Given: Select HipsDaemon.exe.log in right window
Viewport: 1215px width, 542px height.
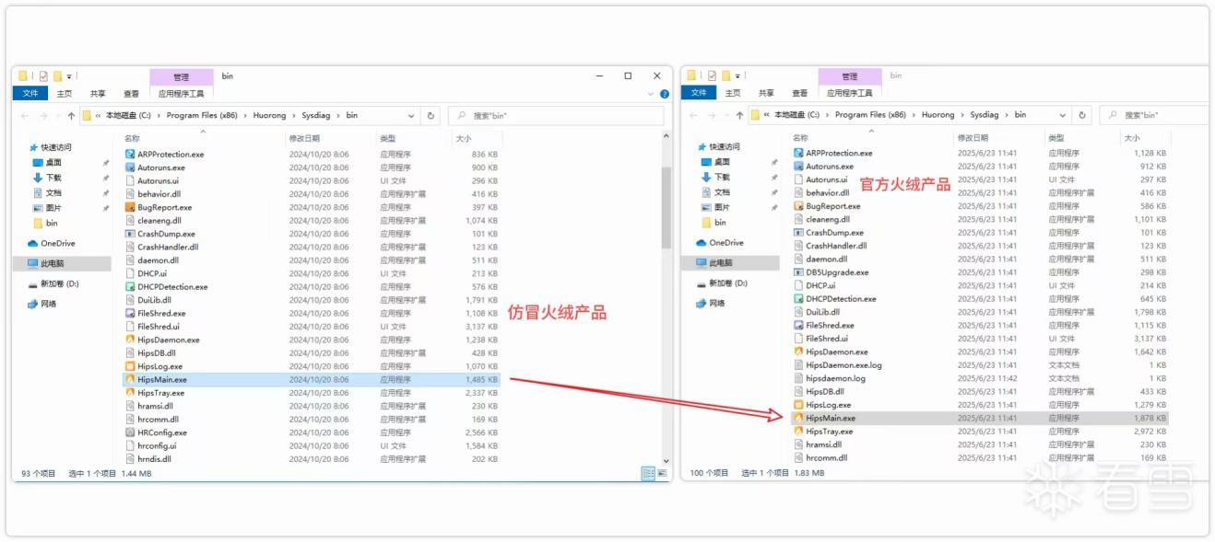Looking at the screenshot, I should 843,365.
